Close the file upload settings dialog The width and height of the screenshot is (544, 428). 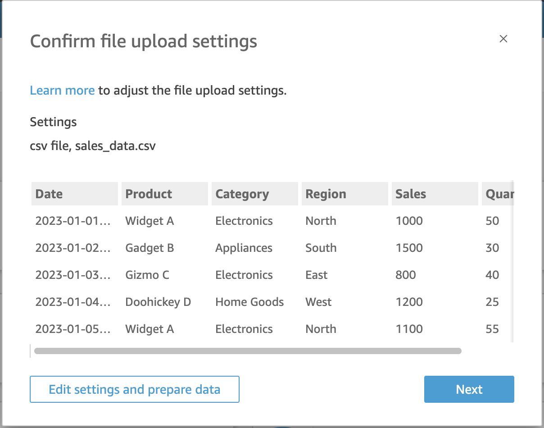pyautogui.click(x=503, y=39)
